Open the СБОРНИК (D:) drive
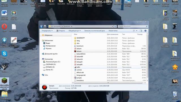 click(x=51, y=64)
